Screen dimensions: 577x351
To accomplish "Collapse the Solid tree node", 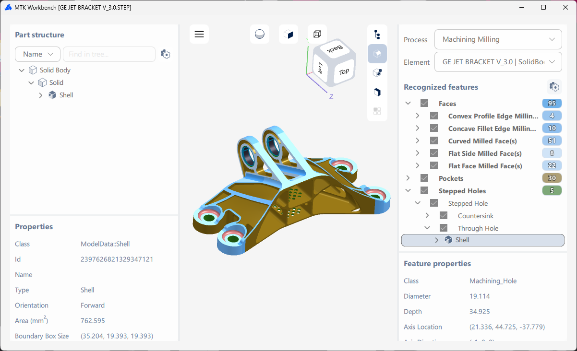I will [x=31, y=82].
